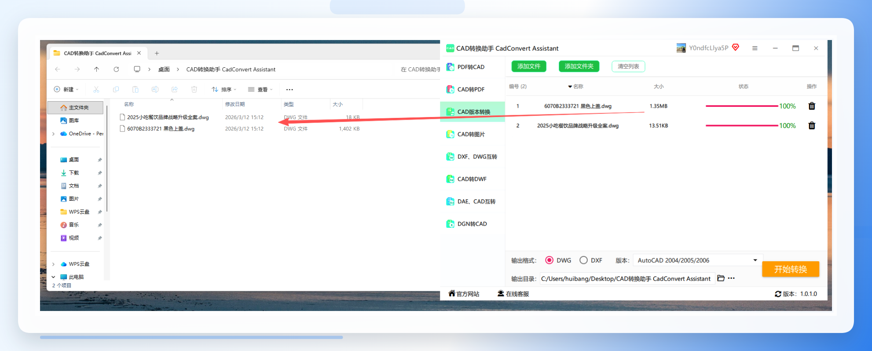The height and width of the screenshot is (351, 872).
Task: Click the 100% progress bar of 6070B2333721 row
Action: [x=742, y=106]
